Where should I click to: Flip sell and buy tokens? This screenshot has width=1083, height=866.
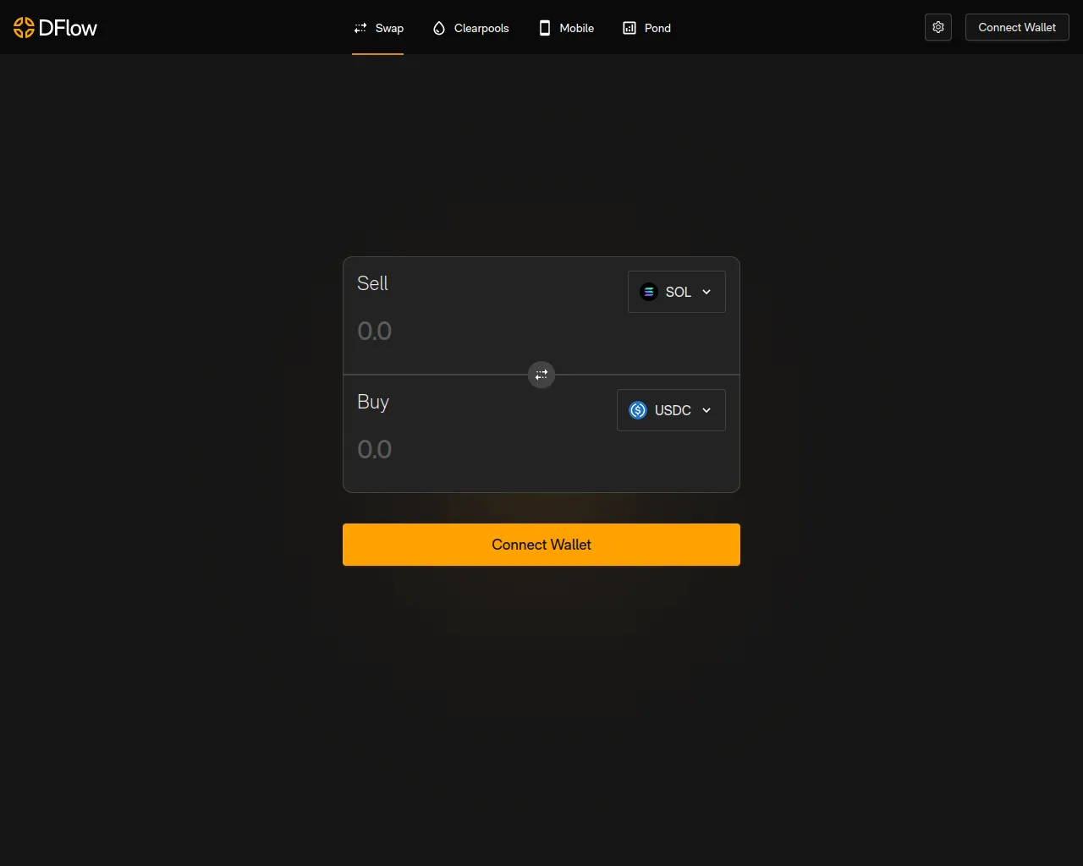coord(541,375)
